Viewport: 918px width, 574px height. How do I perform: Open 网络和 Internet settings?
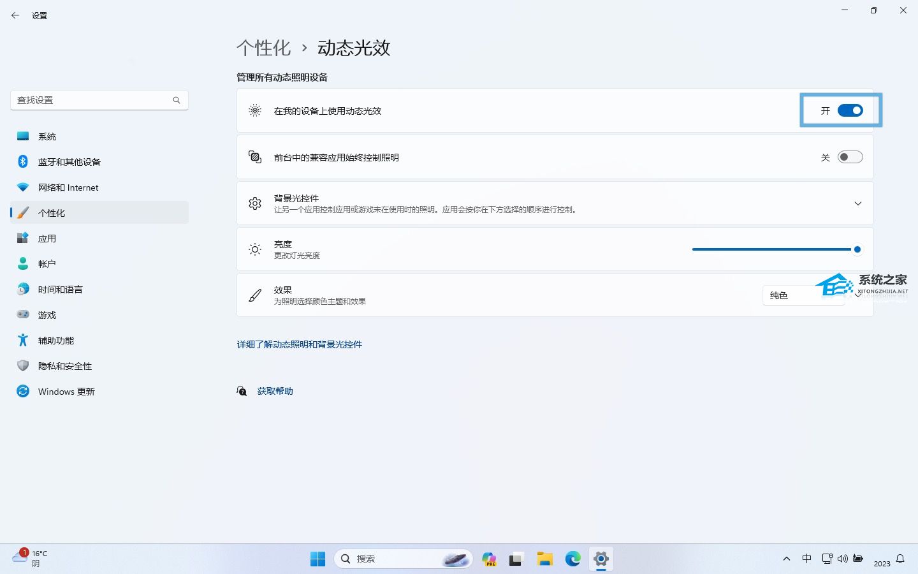68,187
